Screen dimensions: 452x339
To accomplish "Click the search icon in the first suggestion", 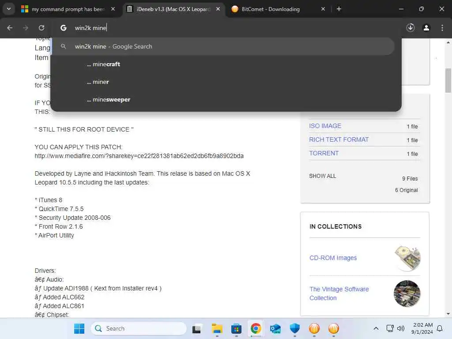I will click(64, 46).
